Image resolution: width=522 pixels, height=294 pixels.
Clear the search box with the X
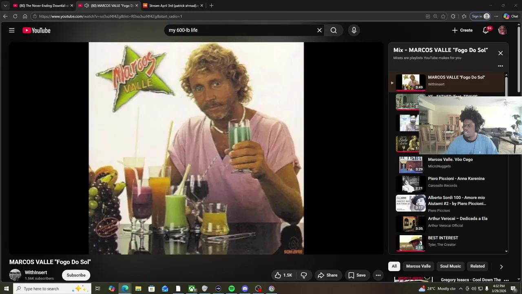tap(319, 30)
